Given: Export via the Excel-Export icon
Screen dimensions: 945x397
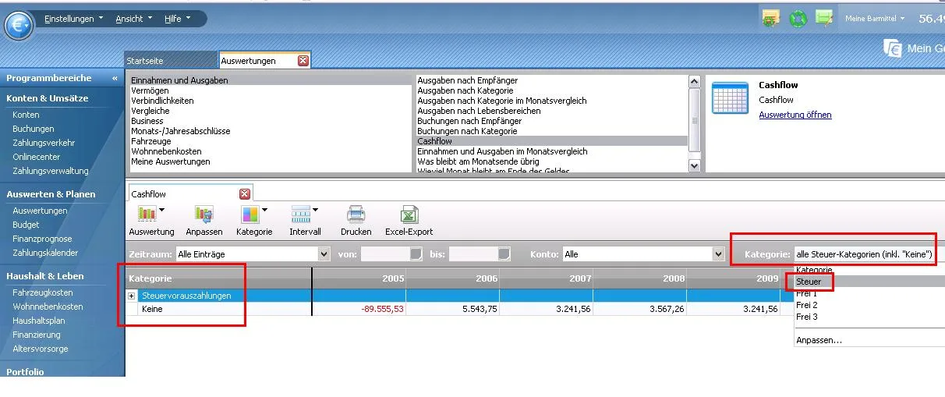Looking at the screenshot, I should click(x=409, y=214).
